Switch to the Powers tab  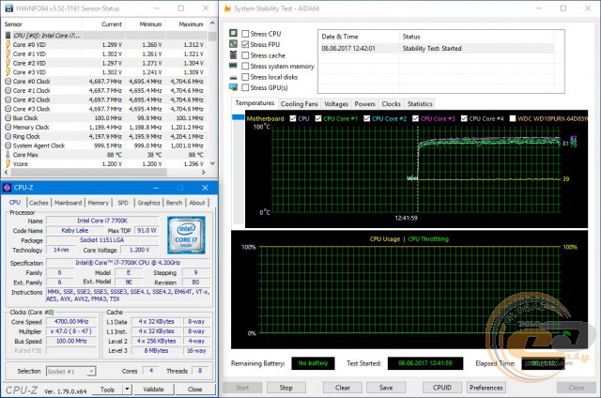tap(364, 104)
